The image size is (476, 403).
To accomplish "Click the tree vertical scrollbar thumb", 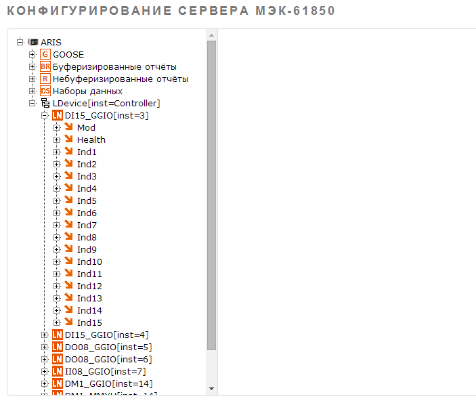I will (211, 196).
